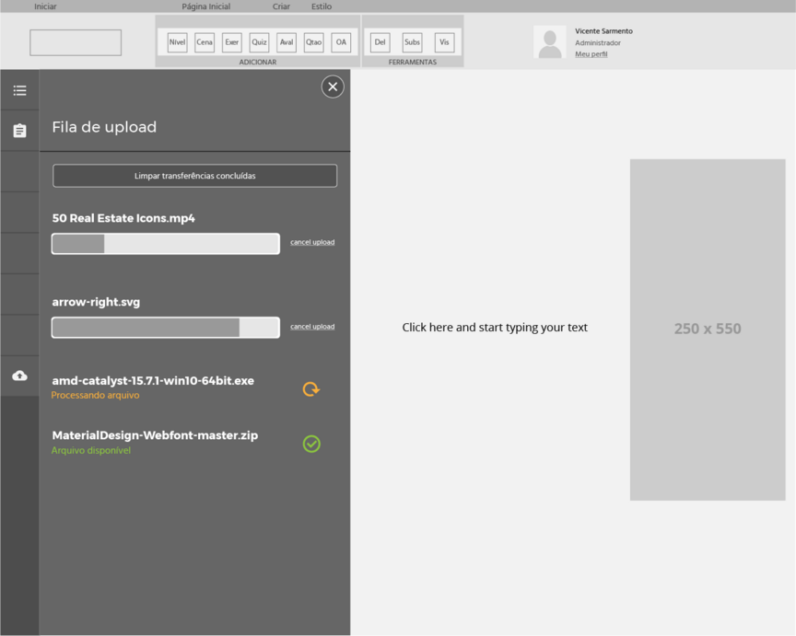Close the Fila de upload panel
Viewport: 796px width, 636px height.
click(x=333, y=87)
